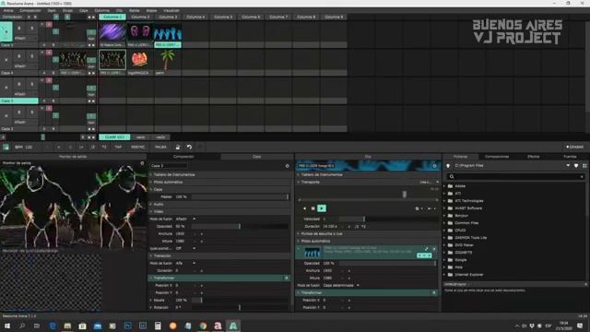Screen dimensions: 590x332
Task: Clear the Capa 4 layer with X button
Action: click(6, 59)
